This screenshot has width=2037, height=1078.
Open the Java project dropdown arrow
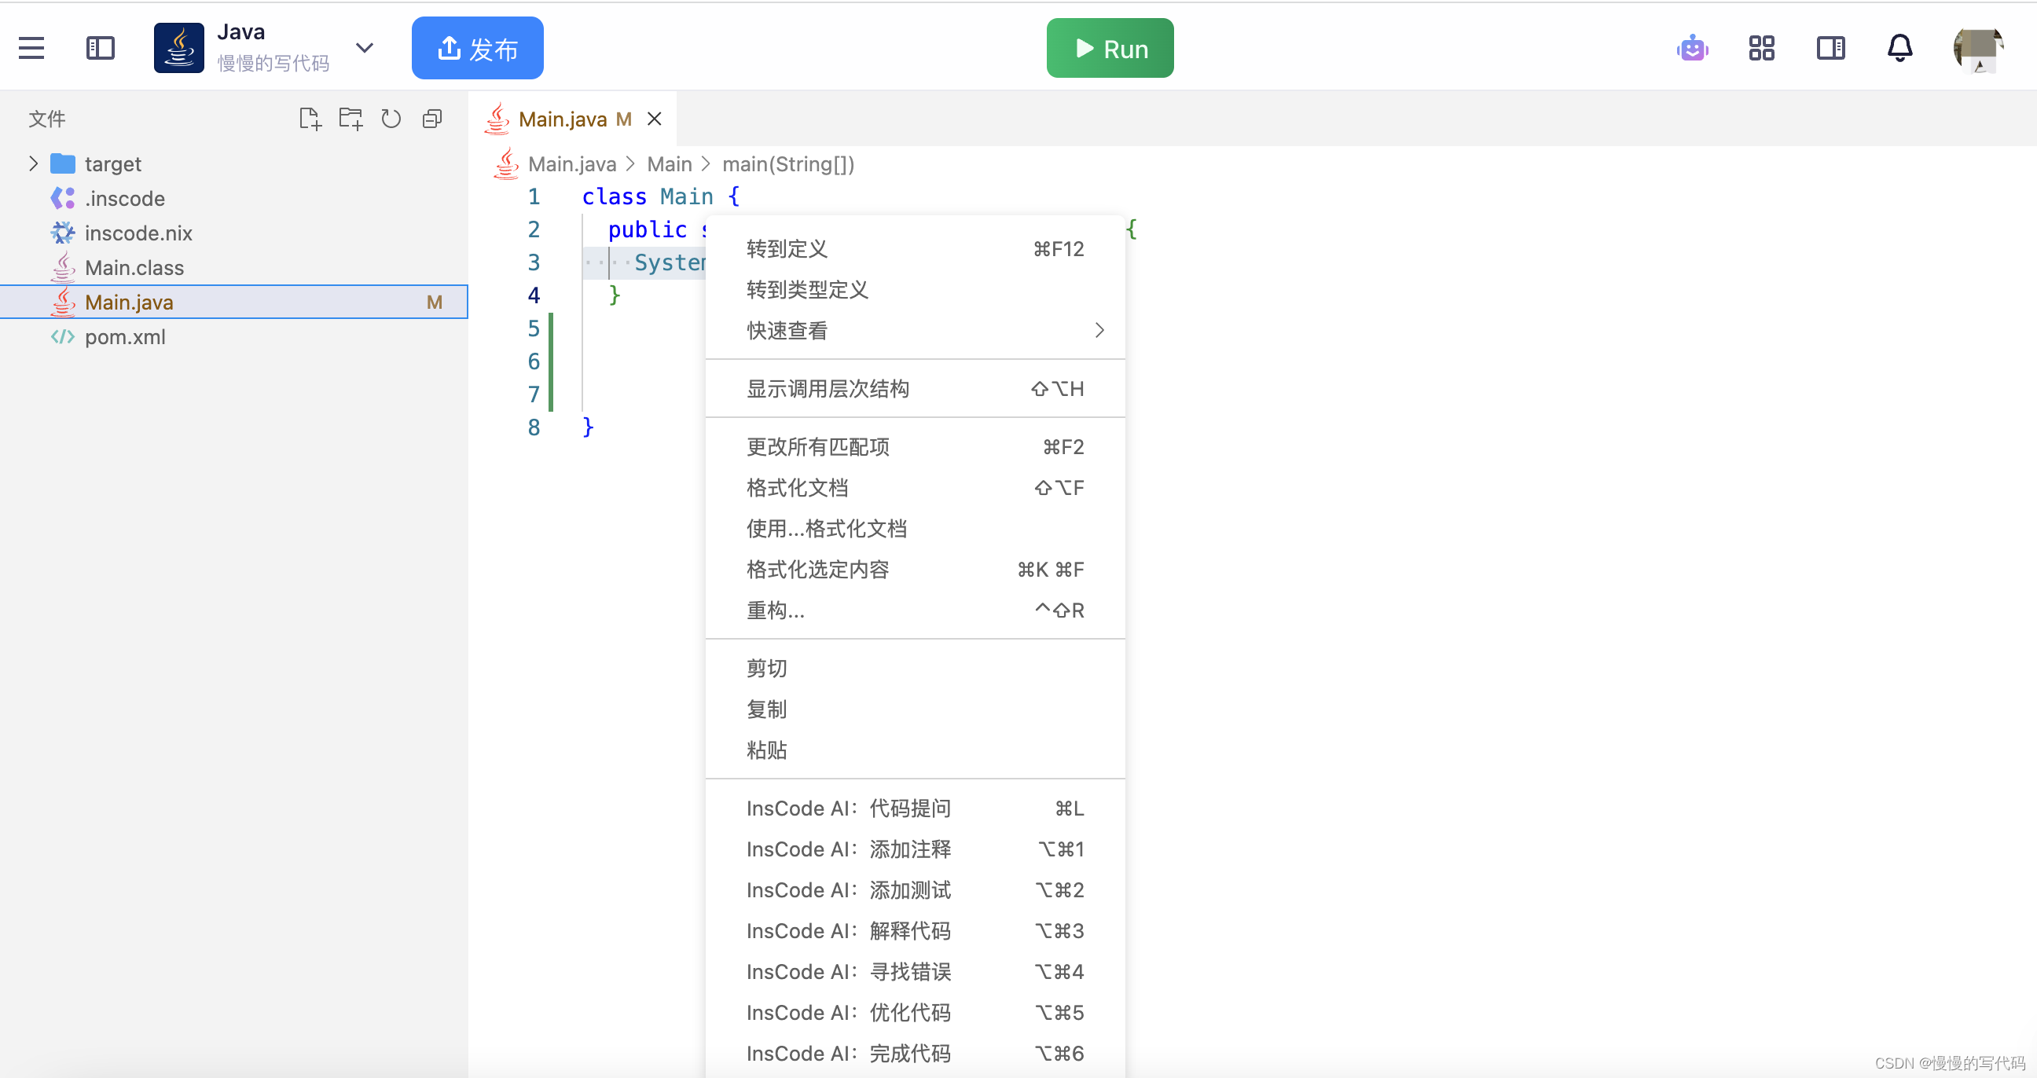[x=365, y=48]
